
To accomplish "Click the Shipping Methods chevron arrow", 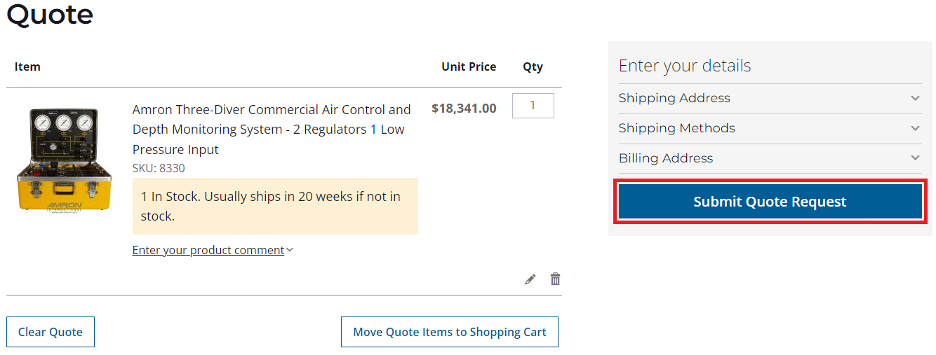I will tap(915, 129).
